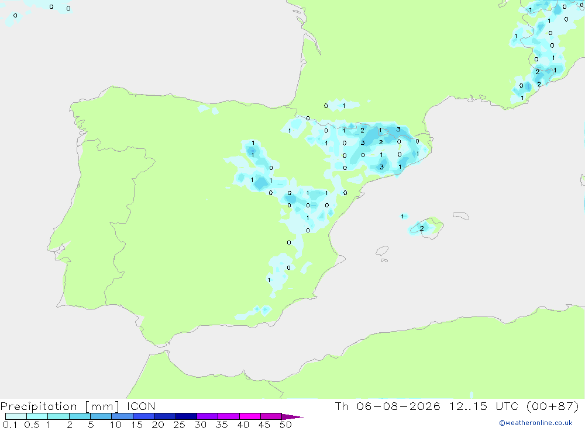Screen dimensions: 585x428
Task: Click the 5–10 mm legend color box
Action: tap(101, 416)
